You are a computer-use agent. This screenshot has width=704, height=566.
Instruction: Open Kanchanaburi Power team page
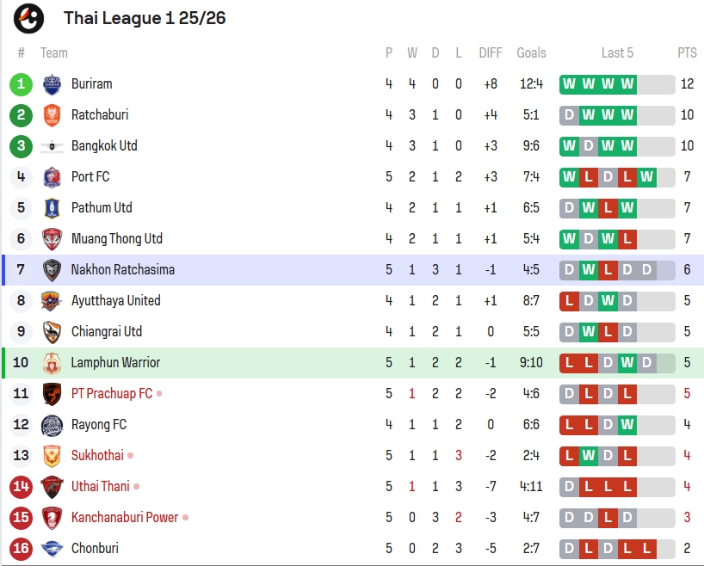tap(125, 518)
